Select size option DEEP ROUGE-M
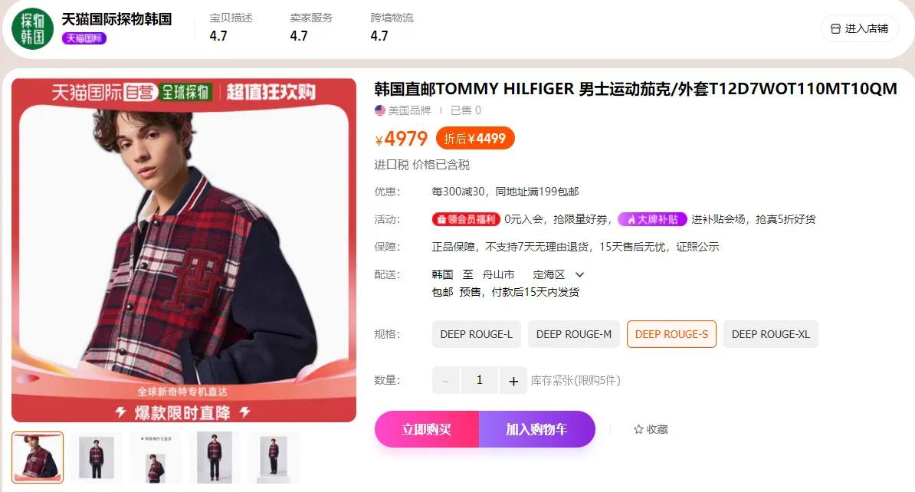915x492 pixels. coord(574,334)
